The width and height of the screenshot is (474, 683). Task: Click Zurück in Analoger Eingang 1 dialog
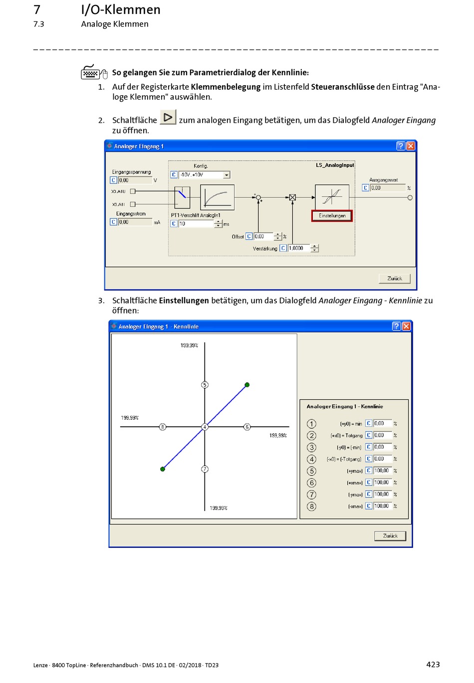(395, 279)
